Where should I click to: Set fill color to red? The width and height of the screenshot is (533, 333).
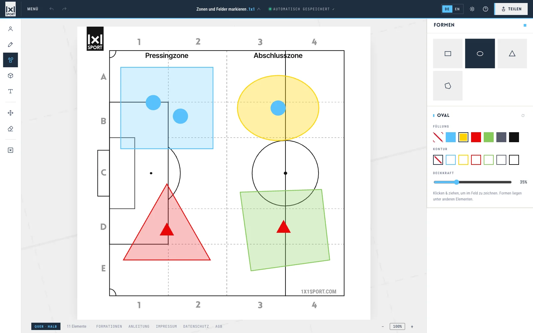click(476, 137)
